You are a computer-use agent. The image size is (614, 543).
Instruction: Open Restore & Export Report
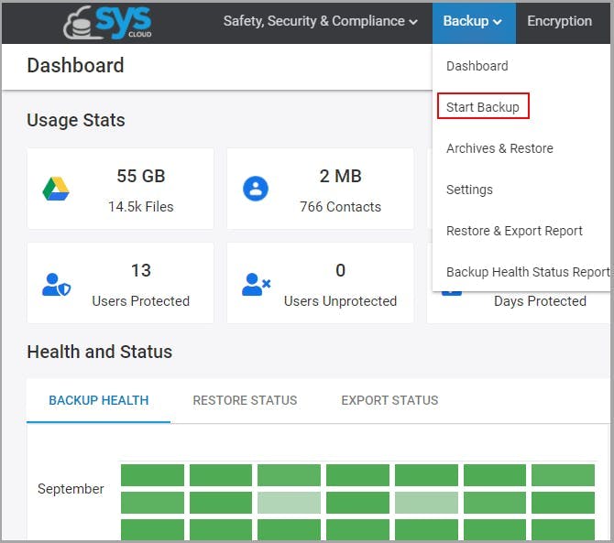point(514,231)
